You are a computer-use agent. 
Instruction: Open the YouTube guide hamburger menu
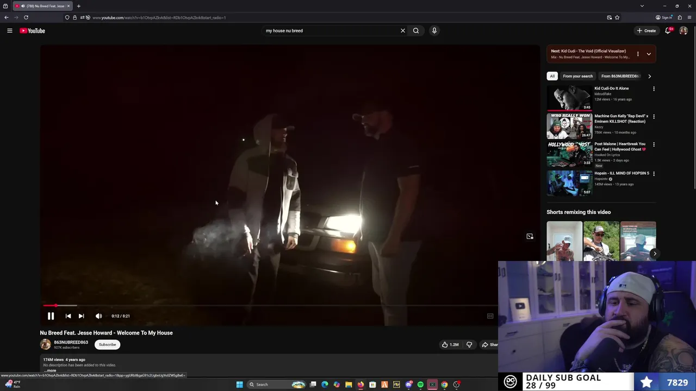(x=9, y=30)
